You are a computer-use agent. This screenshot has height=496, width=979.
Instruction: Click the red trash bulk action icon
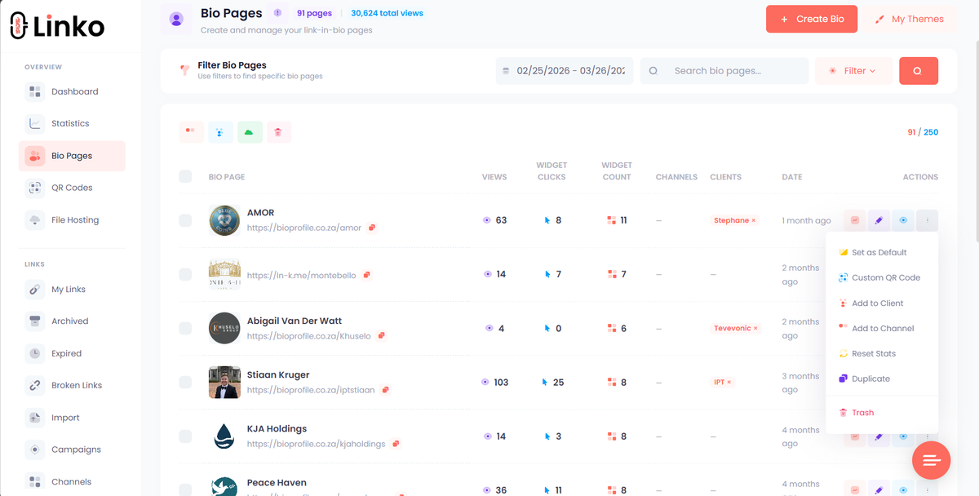pyautogui.click(x=279, y=131)
